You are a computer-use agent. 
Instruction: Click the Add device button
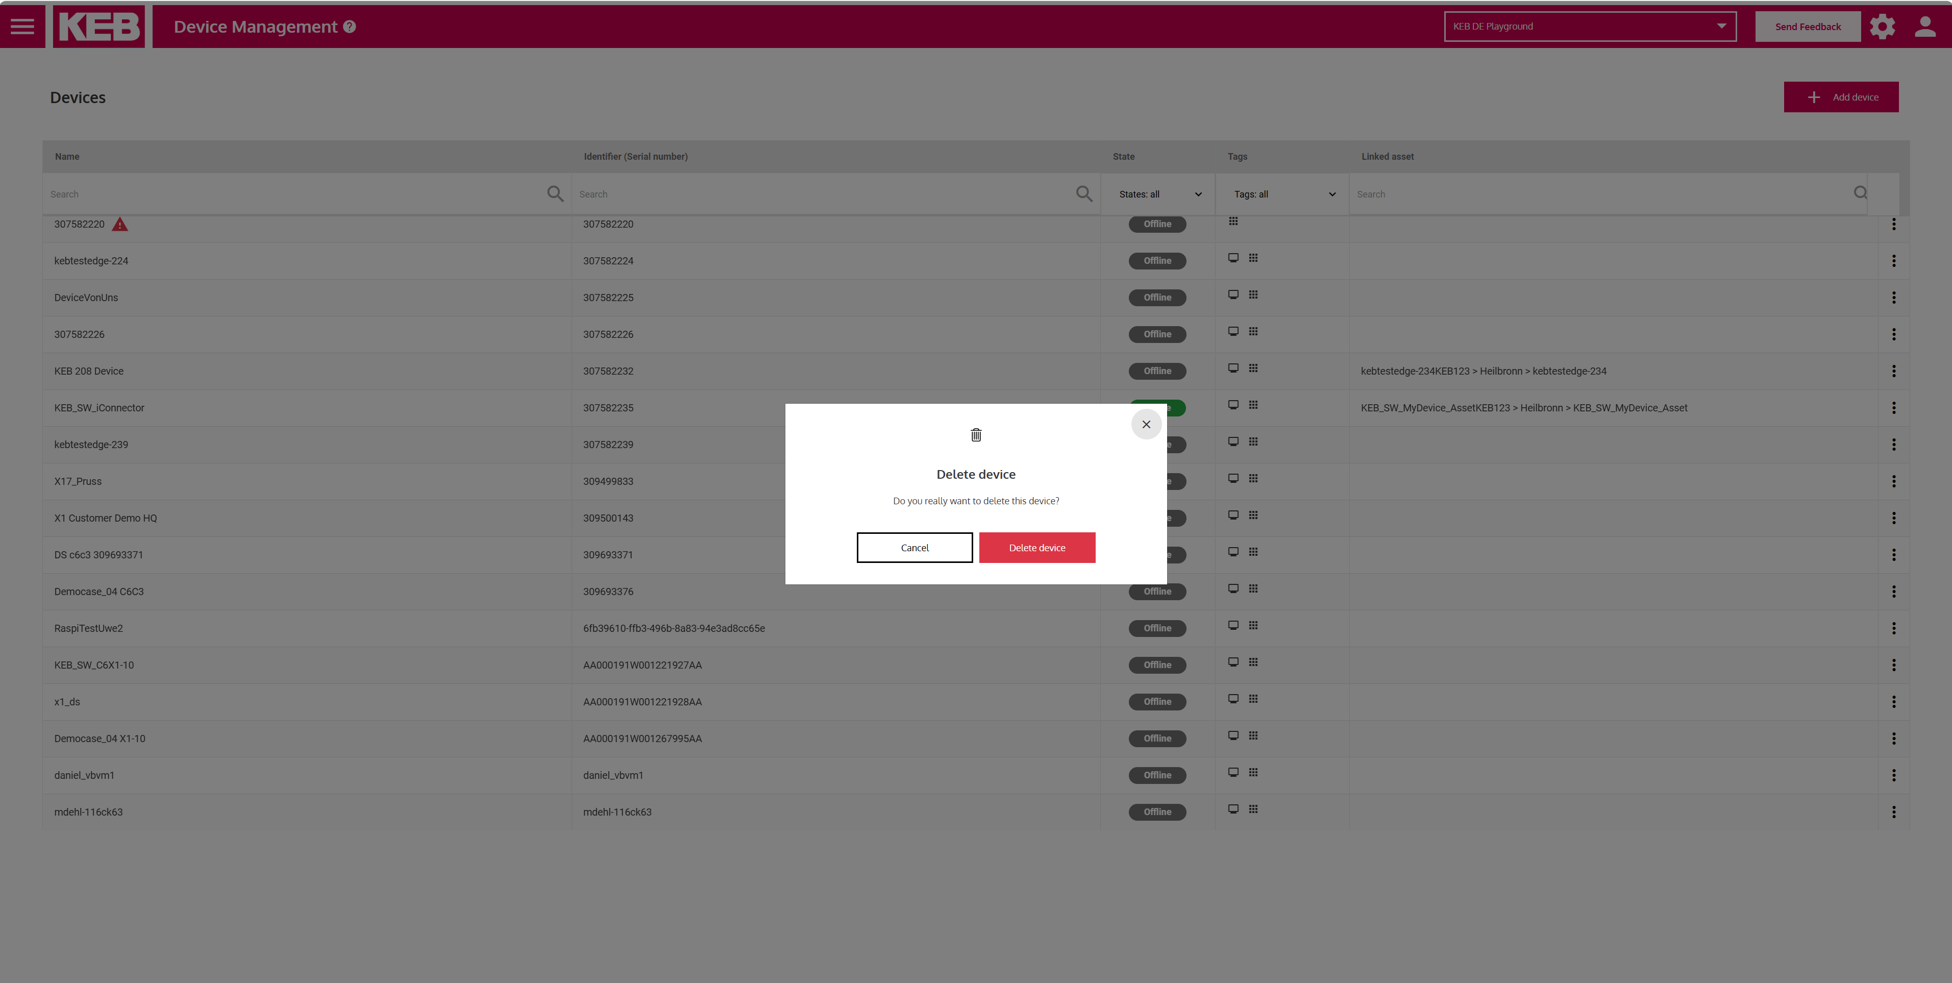pyautogui.click(x=1841, y=97)
